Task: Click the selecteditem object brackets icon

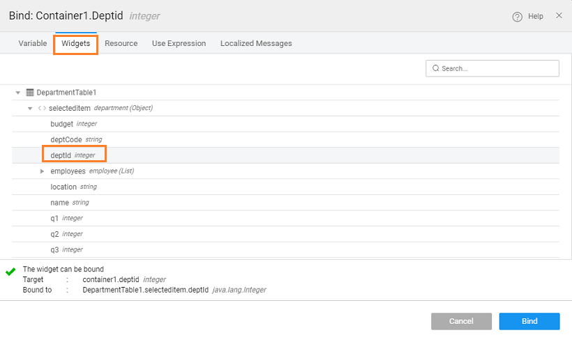Action: point(42,108)
